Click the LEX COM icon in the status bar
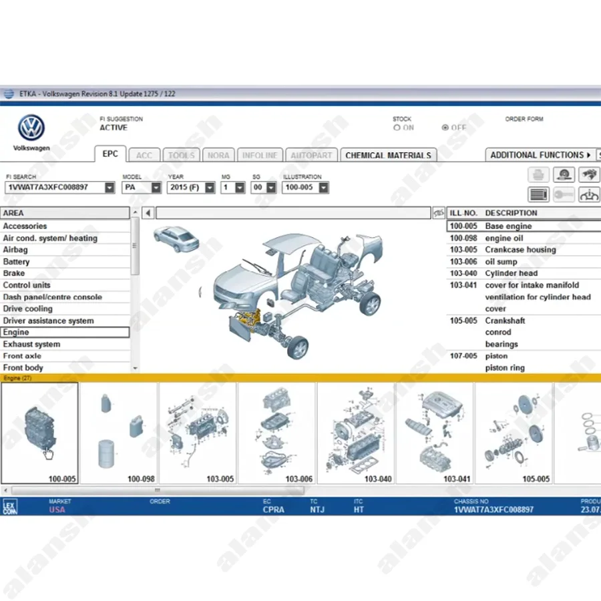 (x=9, y=507)
